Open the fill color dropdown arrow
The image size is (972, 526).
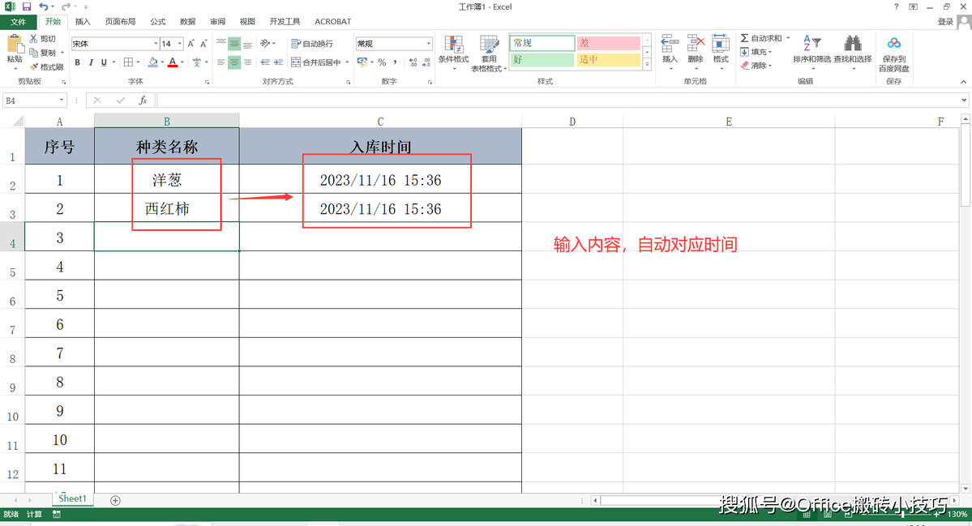coord(162,62)
